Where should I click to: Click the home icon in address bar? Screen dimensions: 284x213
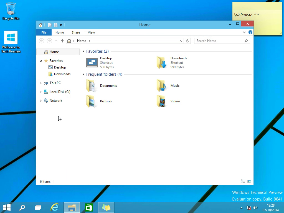69,41
